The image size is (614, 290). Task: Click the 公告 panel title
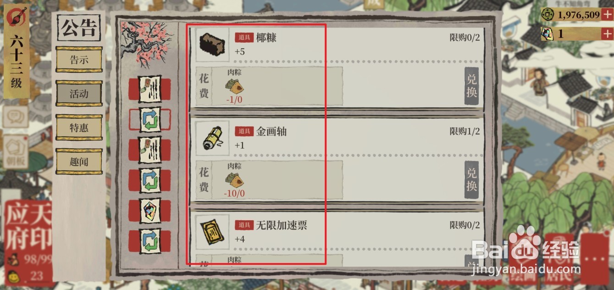tap(79, 28)
